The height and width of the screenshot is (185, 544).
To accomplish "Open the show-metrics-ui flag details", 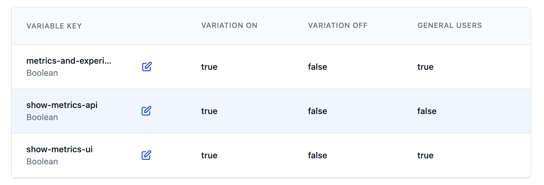I will click(x=60, y=149).
